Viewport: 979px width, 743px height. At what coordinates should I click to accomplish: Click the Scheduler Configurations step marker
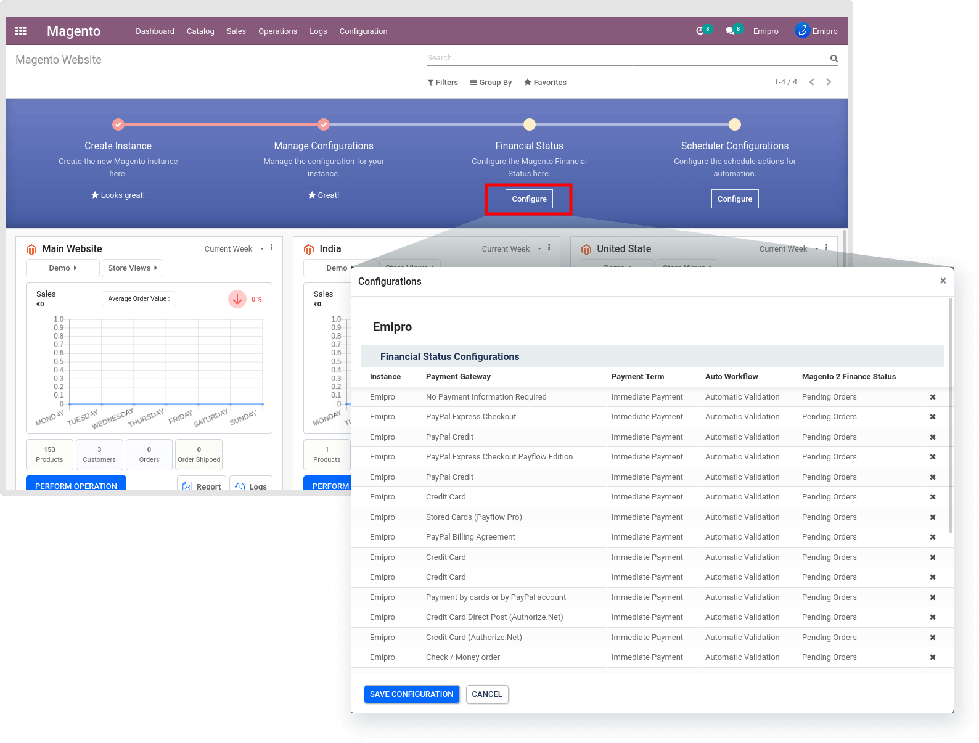point(735,125)
